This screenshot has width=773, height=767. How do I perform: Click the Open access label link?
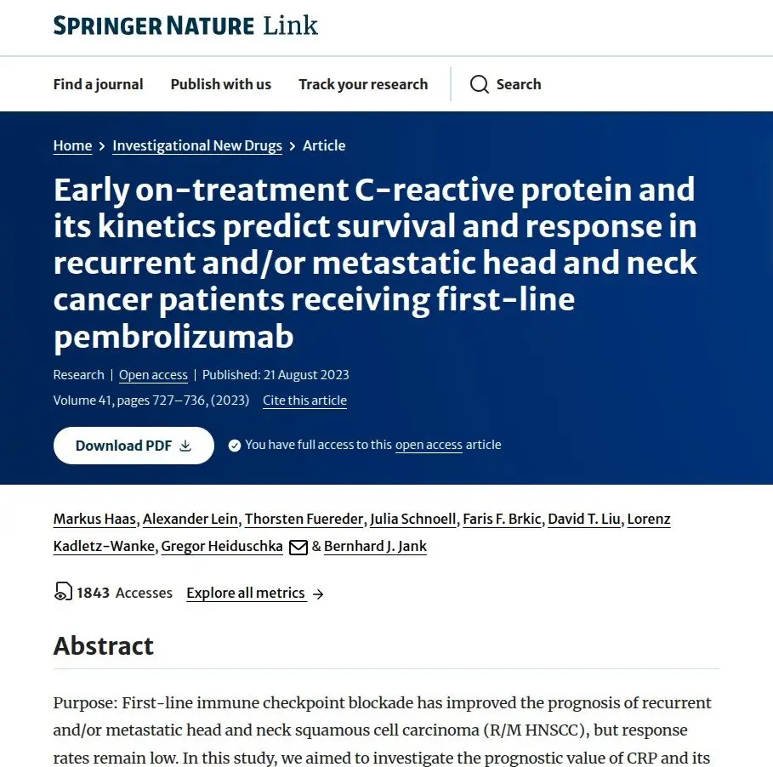[x=153, y=375]
